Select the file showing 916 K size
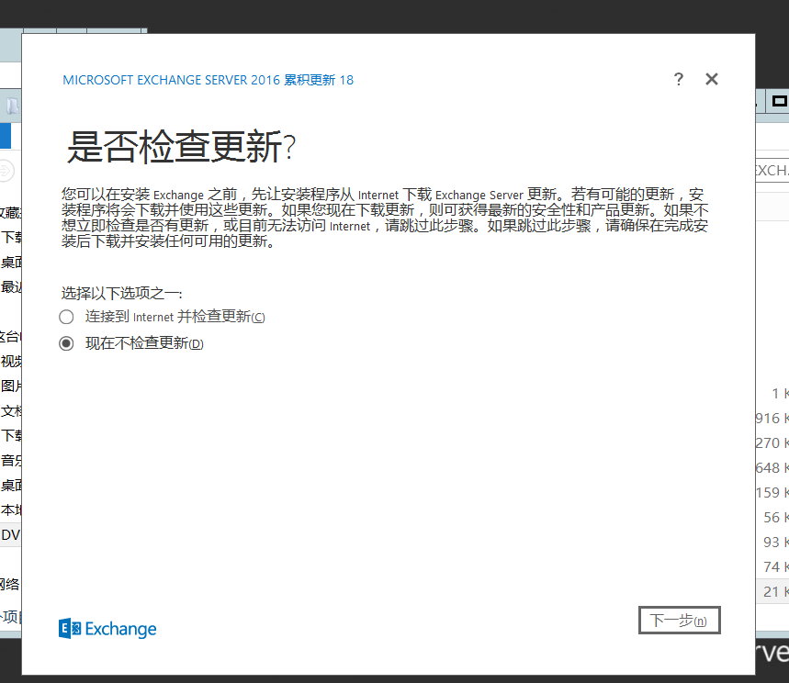 pyautogui.click(x=774, y=419)
